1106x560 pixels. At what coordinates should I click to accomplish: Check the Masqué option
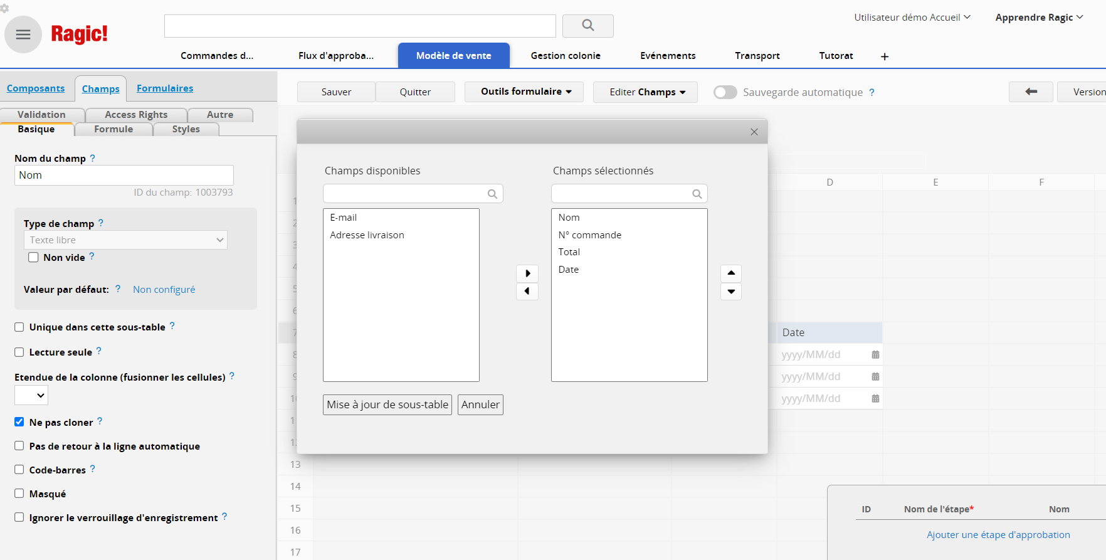click(19, 494)
